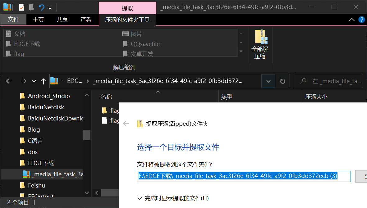Click the EDG... breadcrumb segment
367x208 pixels.
[75, 81]
